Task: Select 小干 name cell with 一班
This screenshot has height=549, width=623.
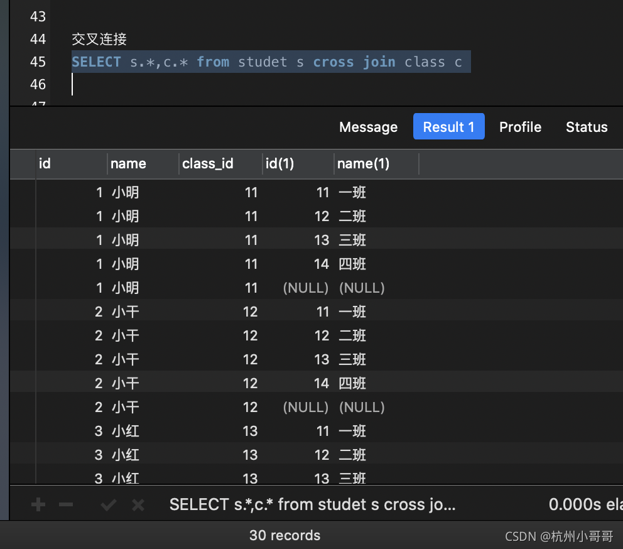Action: click(x=126, y=312)
